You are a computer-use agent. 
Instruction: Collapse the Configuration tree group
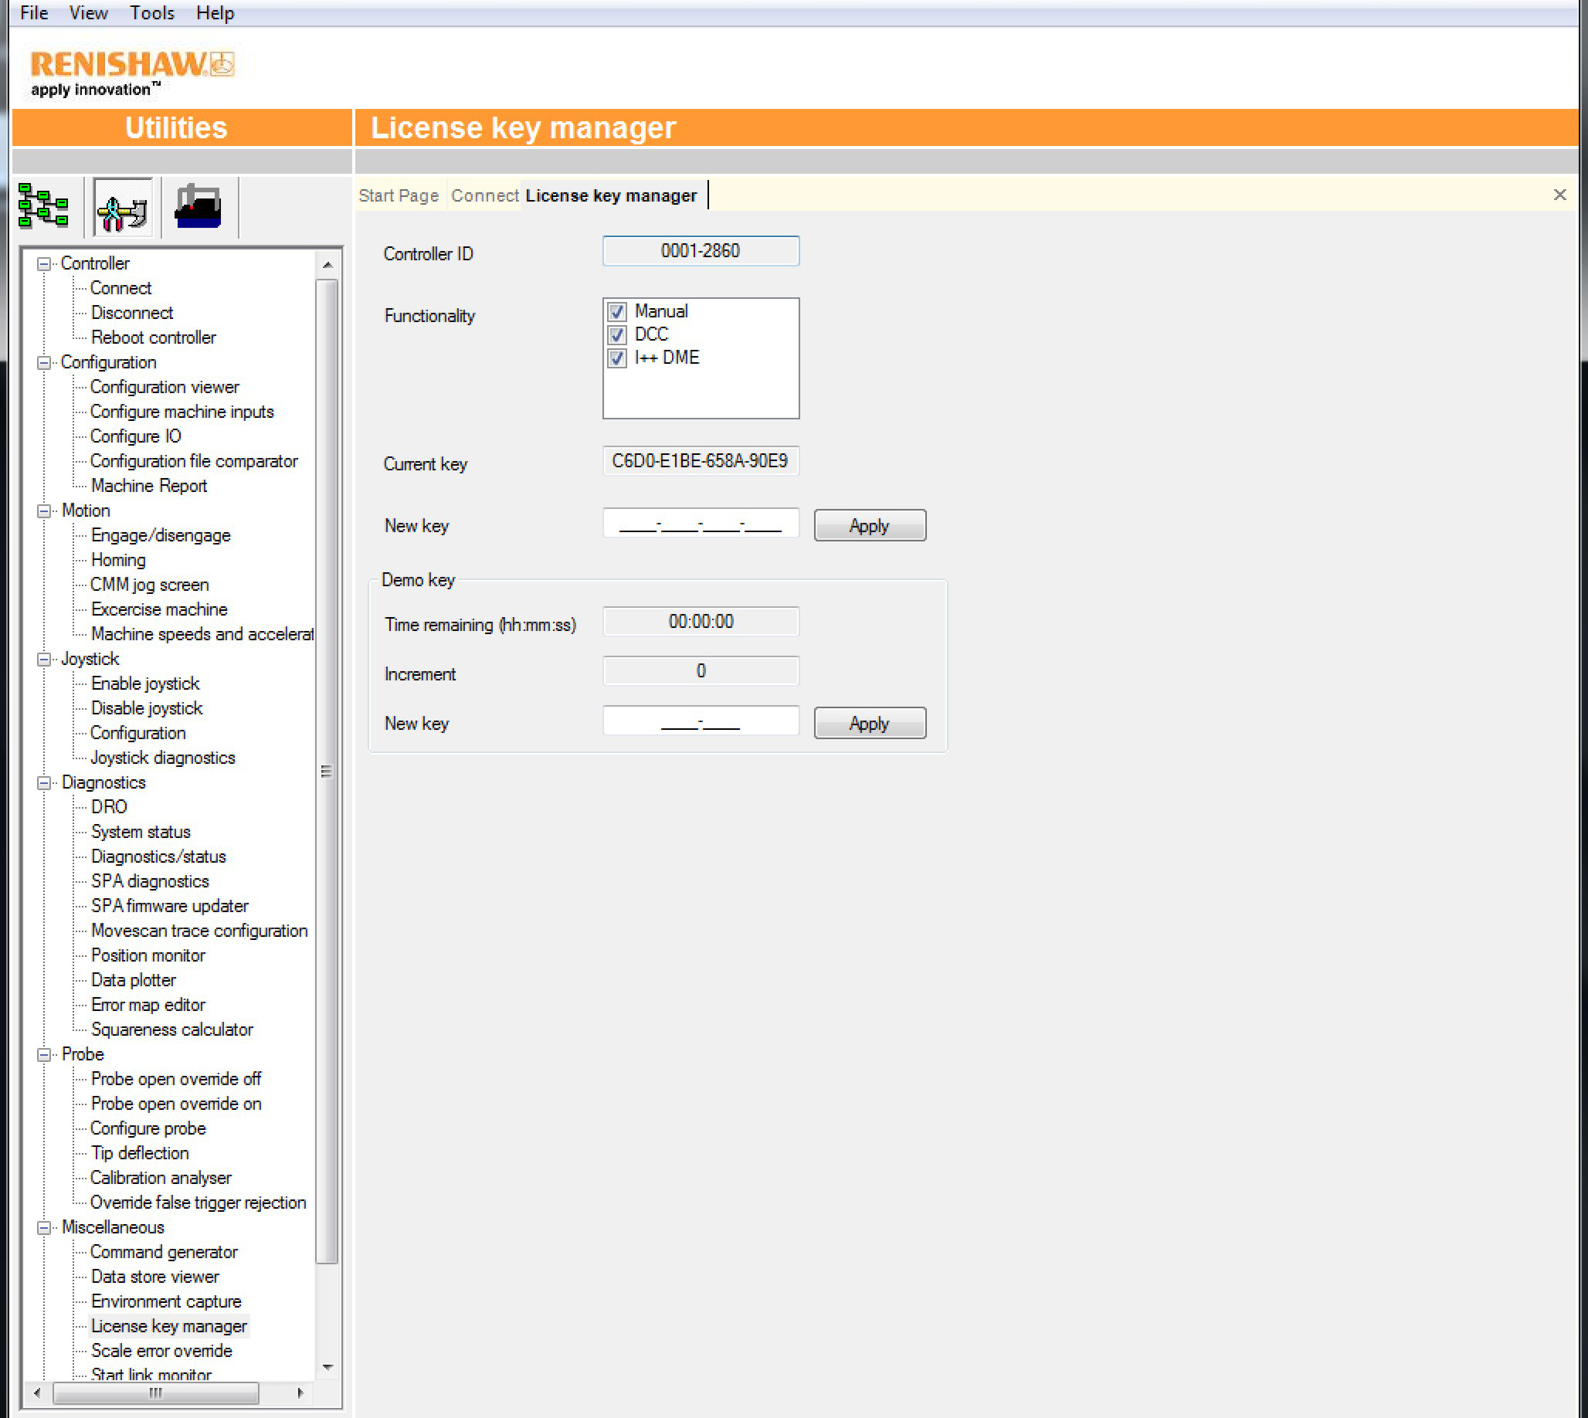click(45, 363)
